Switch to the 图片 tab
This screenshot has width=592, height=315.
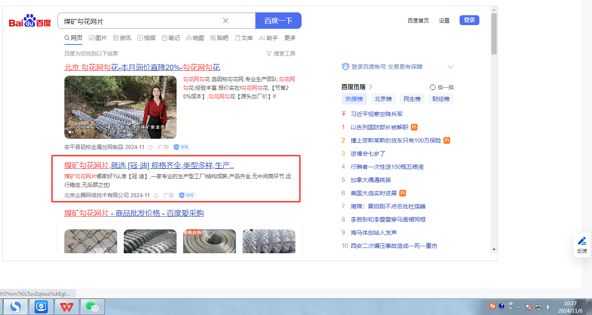pyautogui.click(x=98, y=38)
